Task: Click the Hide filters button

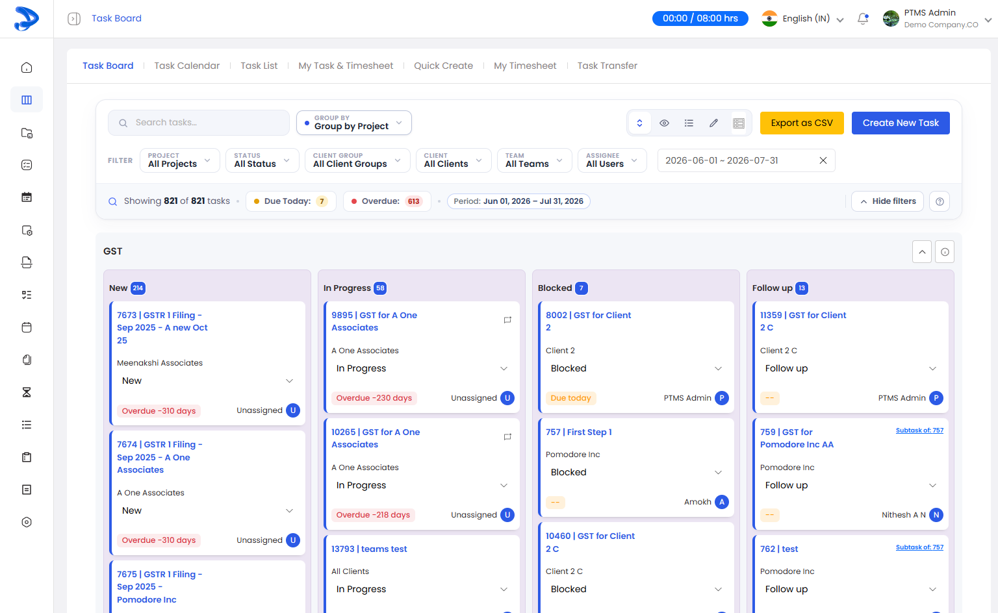Action: point(888,201)
